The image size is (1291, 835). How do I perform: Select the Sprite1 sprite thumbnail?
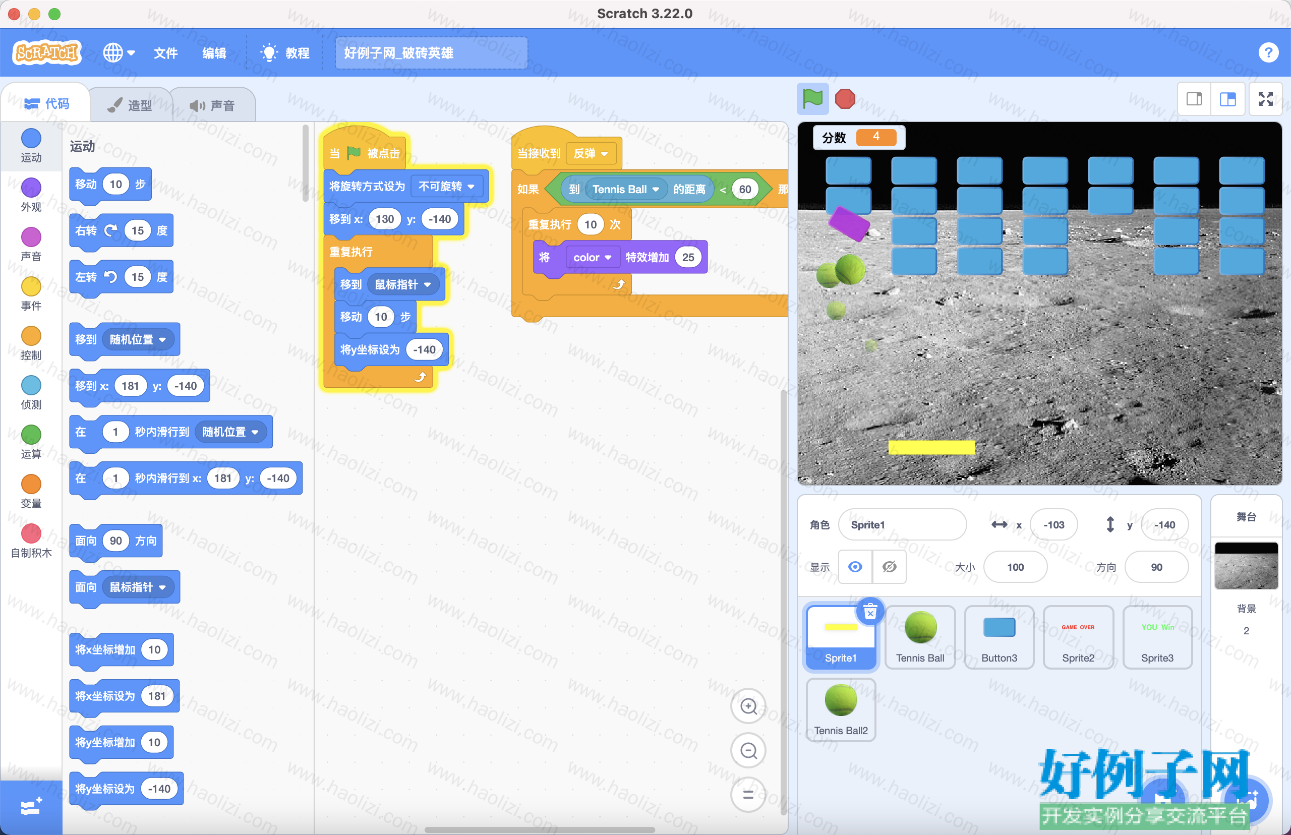pos(841,637)
